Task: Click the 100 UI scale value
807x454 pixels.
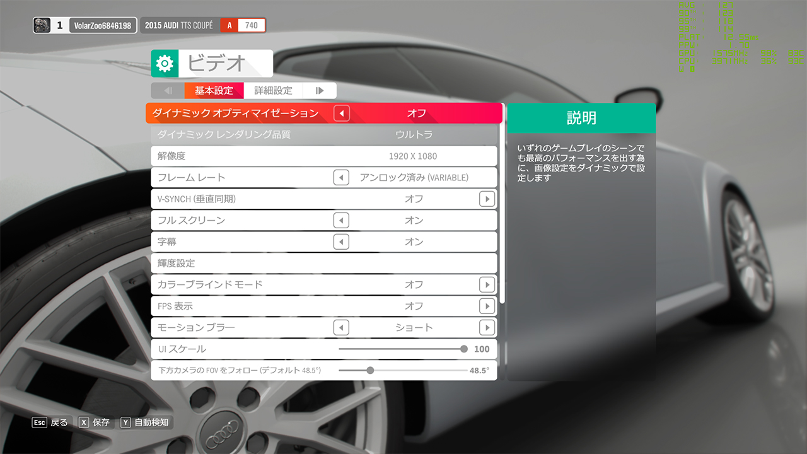Action: click(482, 349)
